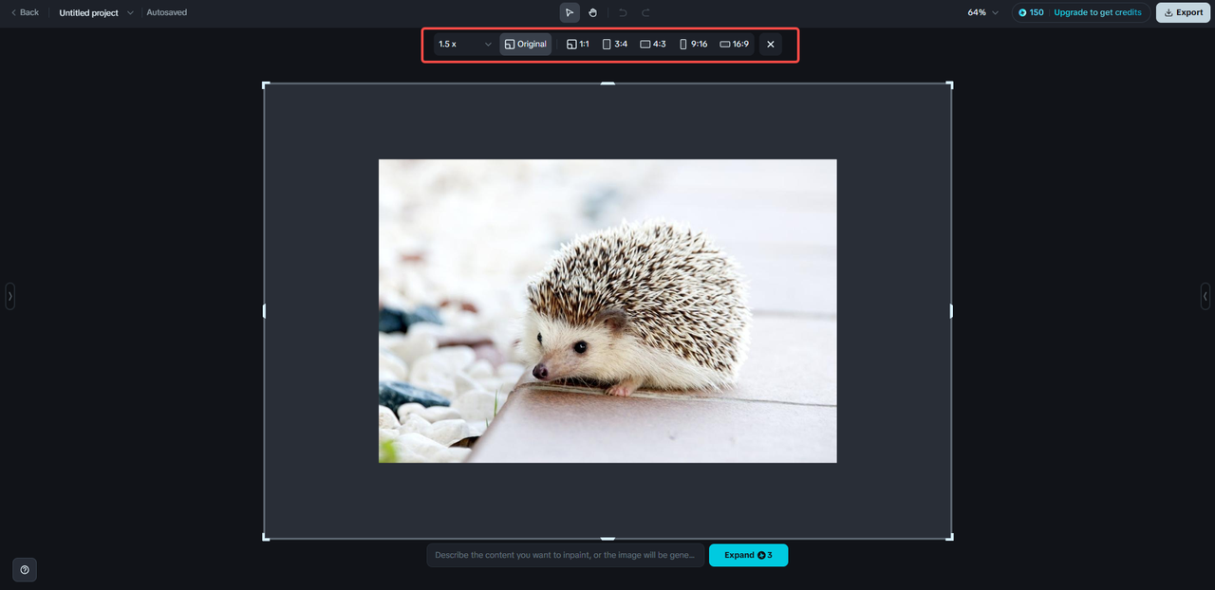Screen dimensions: 1215x590
Task: Select the 1:1 aspect ratio
Action: (x=578, y=44)
